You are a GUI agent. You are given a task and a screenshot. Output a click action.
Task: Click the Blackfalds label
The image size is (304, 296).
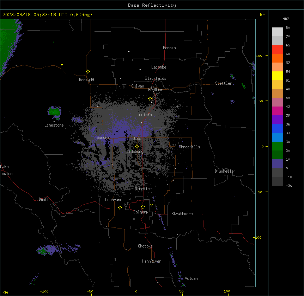point(156,78)
